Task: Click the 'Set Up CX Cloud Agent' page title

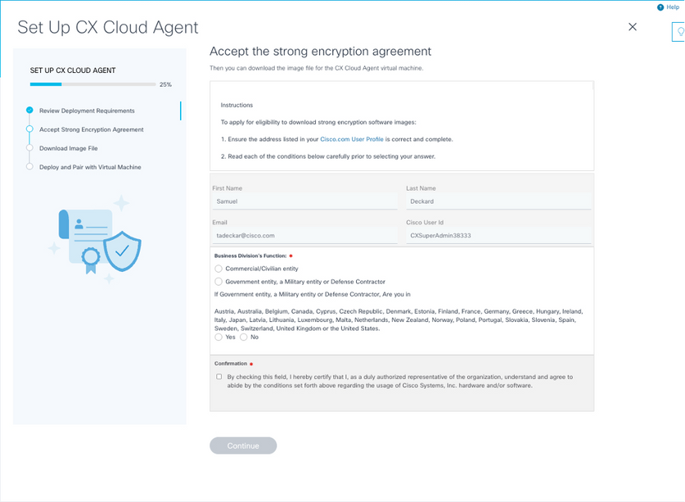Action: click(x=107, y=27)
